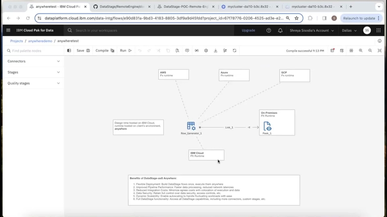387x217 pixels.
Task: Toggle the palette panel visibility
Action: click(x=69, y=51)
